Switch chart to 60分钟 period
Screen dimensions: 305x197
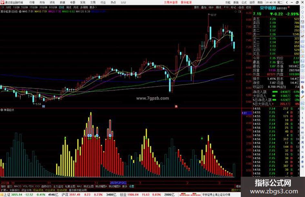(x=53, y=7)
